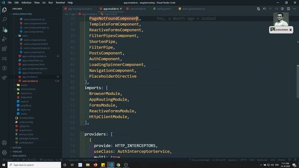
Task: Click 'HttpClientModule' in imports array
Action: click(x=108, y=117)
